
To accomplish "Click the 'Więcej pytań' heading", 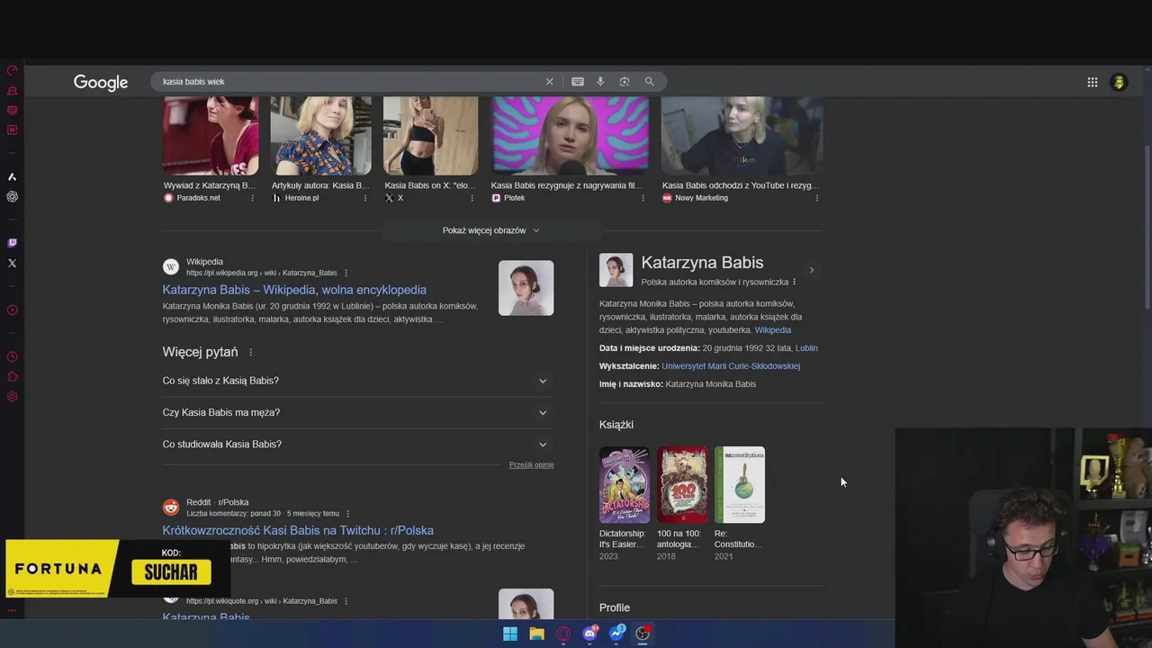I will [x=200, y=352].
